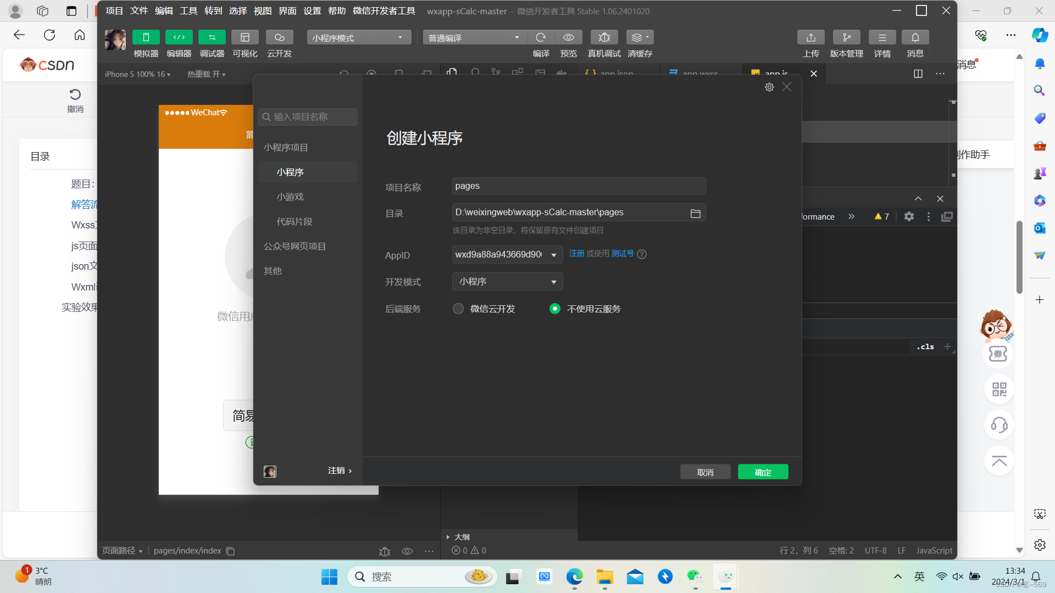Click the JavaScript language mode indicator

pyautogui.click(x=934, y=551)
